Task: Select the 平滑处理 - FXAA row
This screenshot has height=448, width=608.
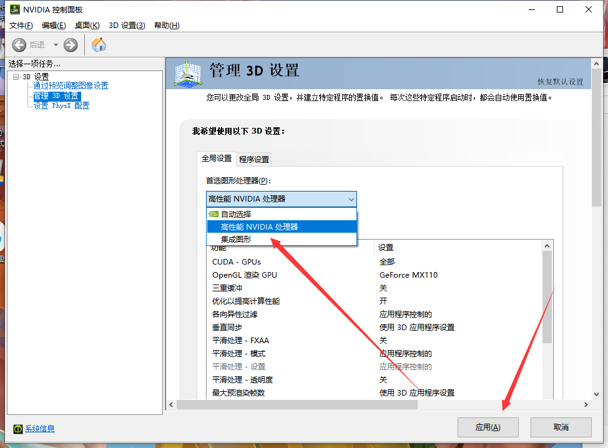Action: [x=375, y=341]
